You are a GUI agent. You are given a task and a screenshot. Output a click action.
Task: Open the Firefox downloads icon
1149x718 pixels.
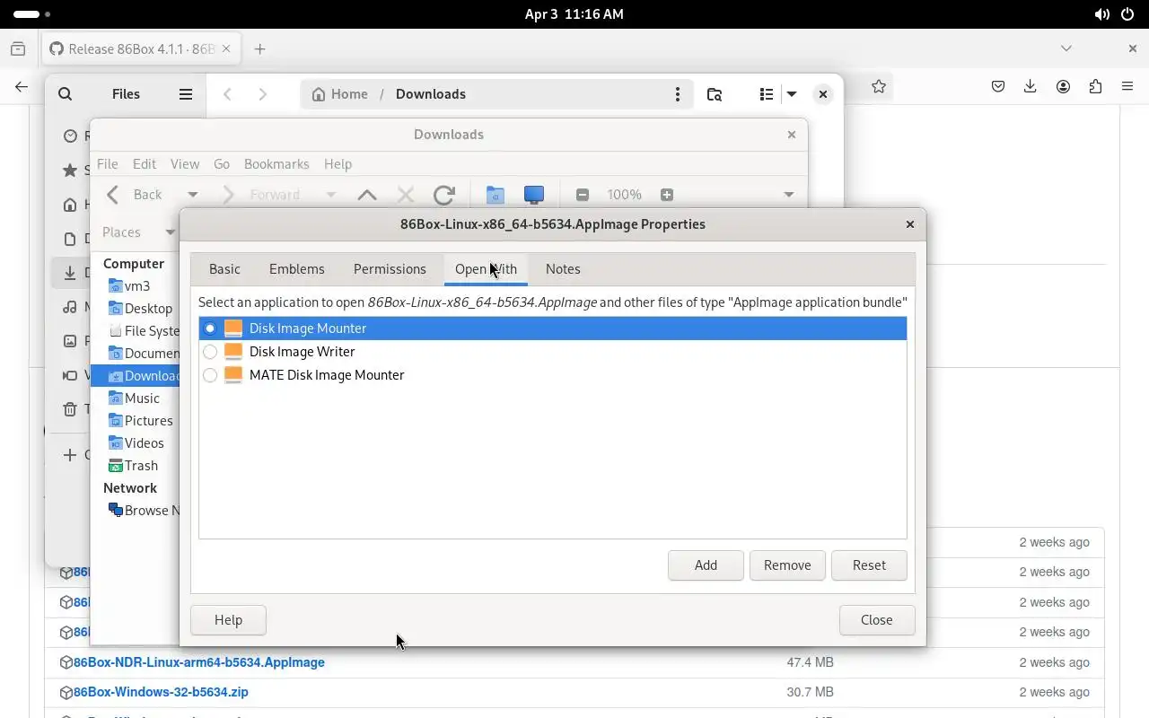(1031, 87)
